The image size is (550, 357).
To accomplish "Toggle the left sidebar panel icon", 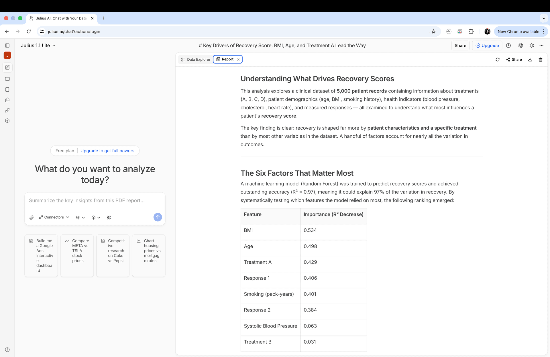I will [x=7, y=46].
